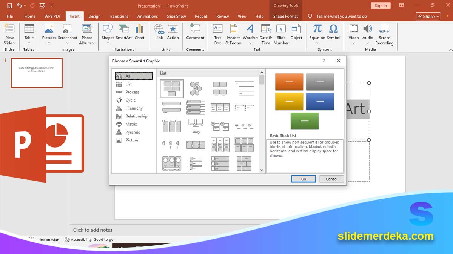Expand the Photo Album dropdown arrow
The image size is (453, 254).
pyautogui.click(x=94, y=43)
